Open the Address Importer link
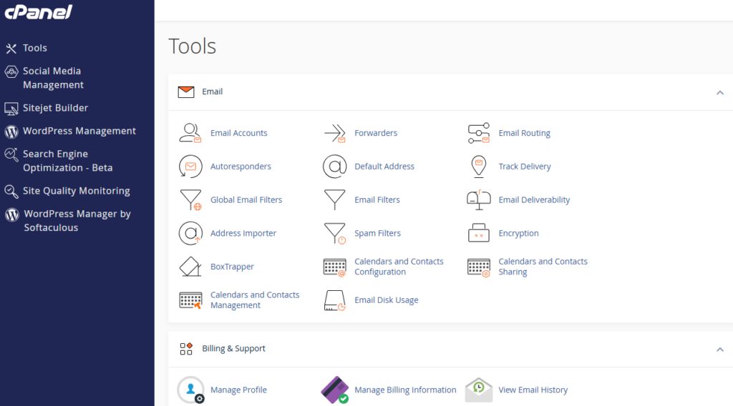 tap(243, 233)
